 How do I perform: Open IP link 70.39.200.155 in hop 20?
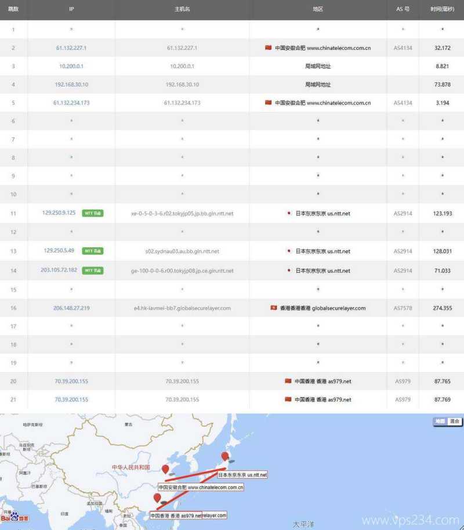pos(71,381)
